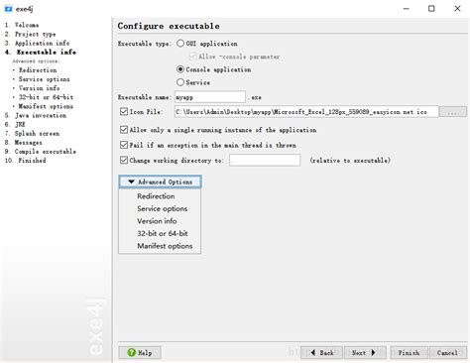Image resolution: width=470 pixels, height=363 pixels.
Task: Toggle Allow only a single running instance
Action: 124,130
